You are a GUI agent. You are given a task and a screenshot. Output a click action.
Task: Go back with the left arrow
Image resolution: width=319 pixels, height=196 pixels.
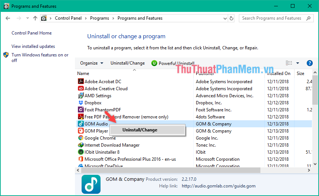click(8, 18)
